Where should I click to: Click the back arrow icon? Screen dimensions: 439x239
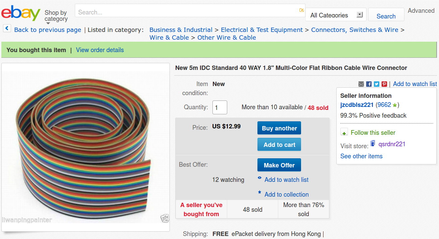pos(7,29)
